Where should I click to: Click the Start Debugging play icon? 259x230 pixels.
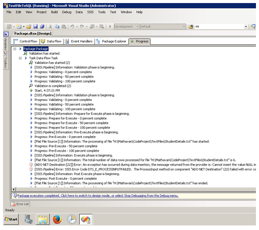point(110,26)
